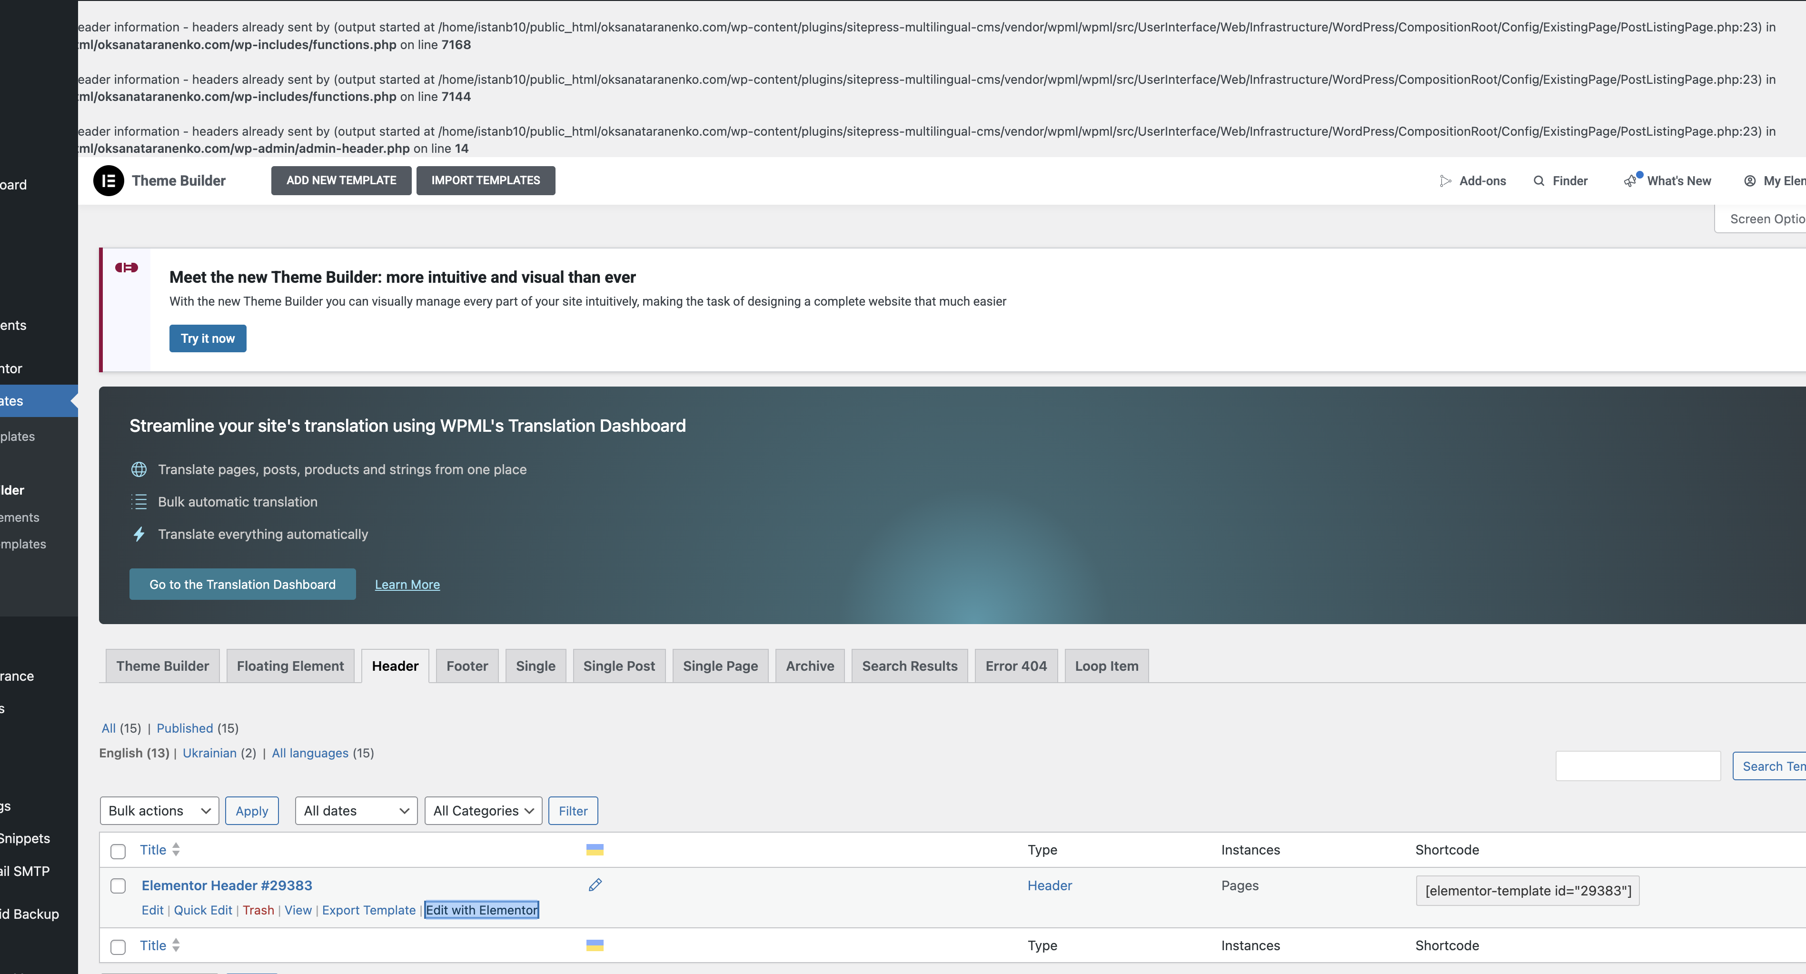The image size is (1806, 974).
Task: Click the Elementor notice logo icon
Action: [x=126, y=267]
